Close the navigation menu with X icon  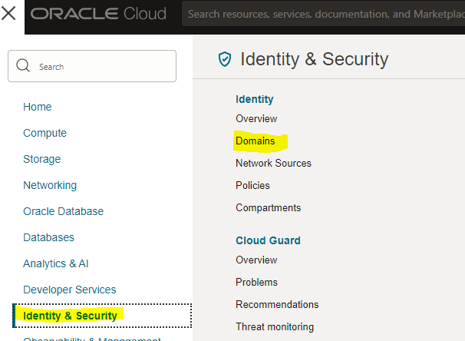click(x=9, y=13)
